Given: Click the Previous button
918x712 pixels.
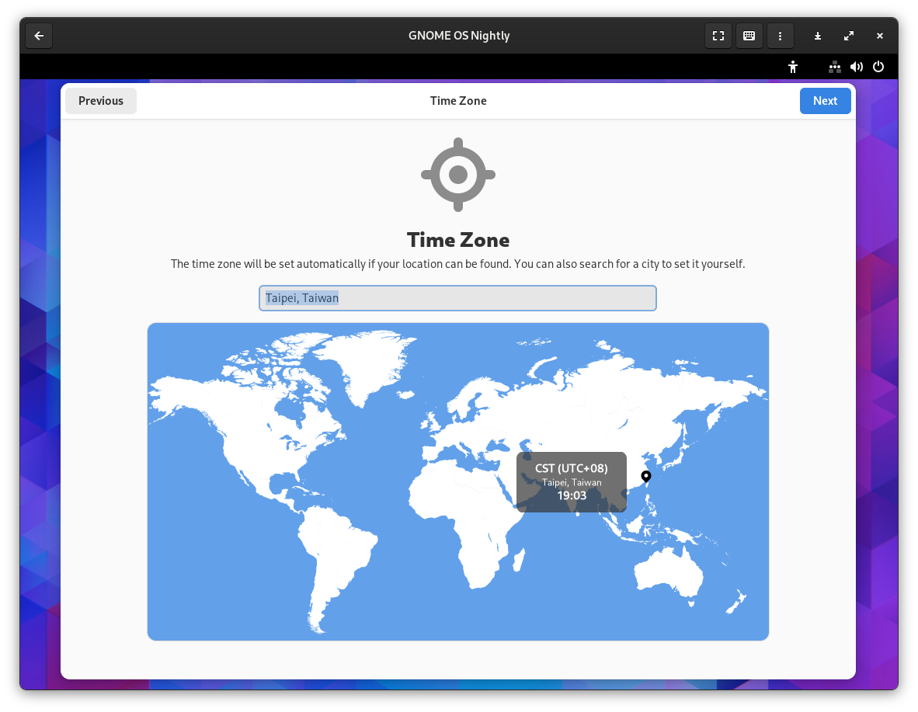Looking at the screenshot, I should [x=100, y=100].
